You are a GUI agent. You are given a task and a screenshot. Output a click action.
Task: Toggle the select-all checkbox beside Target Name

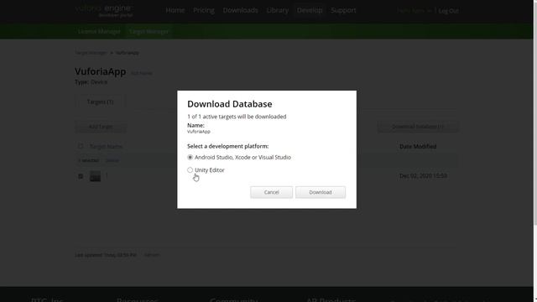(81, 146)
